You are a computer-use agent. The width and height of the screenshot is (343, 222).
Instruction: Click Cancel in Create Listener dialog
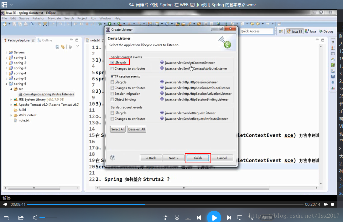pos(222,158)
